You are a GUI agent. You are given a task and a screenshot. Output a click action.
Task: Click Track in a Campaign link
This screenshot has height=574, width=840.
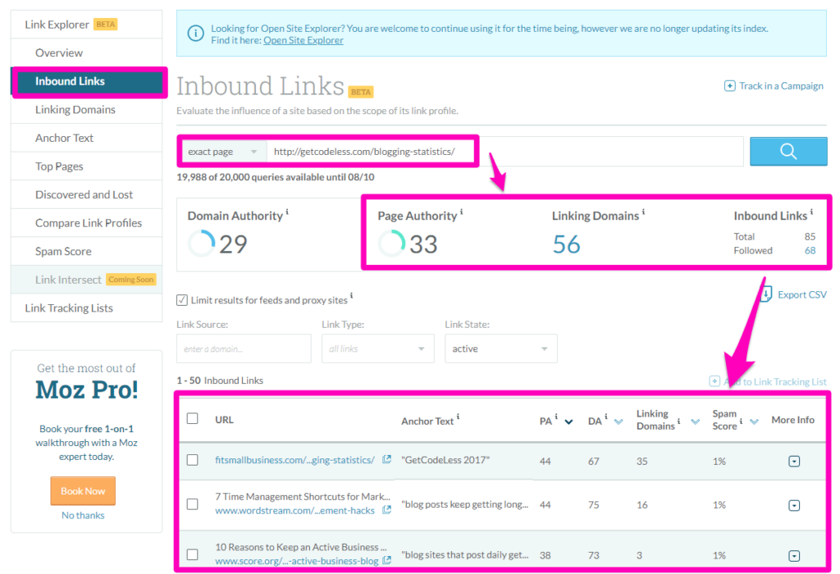pyautogui.click(x=781, y=85)
